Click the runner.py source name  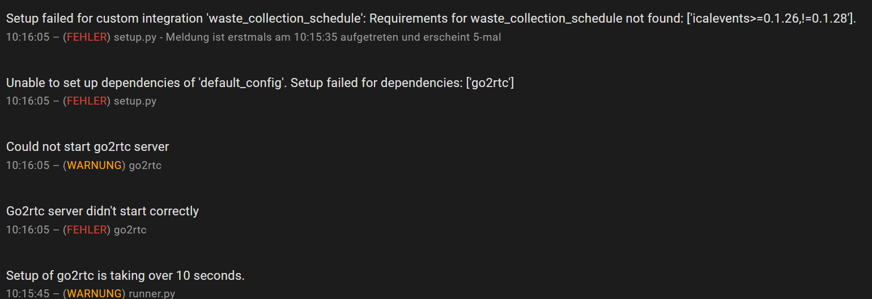pyautogui.click(x=152, y=294)
